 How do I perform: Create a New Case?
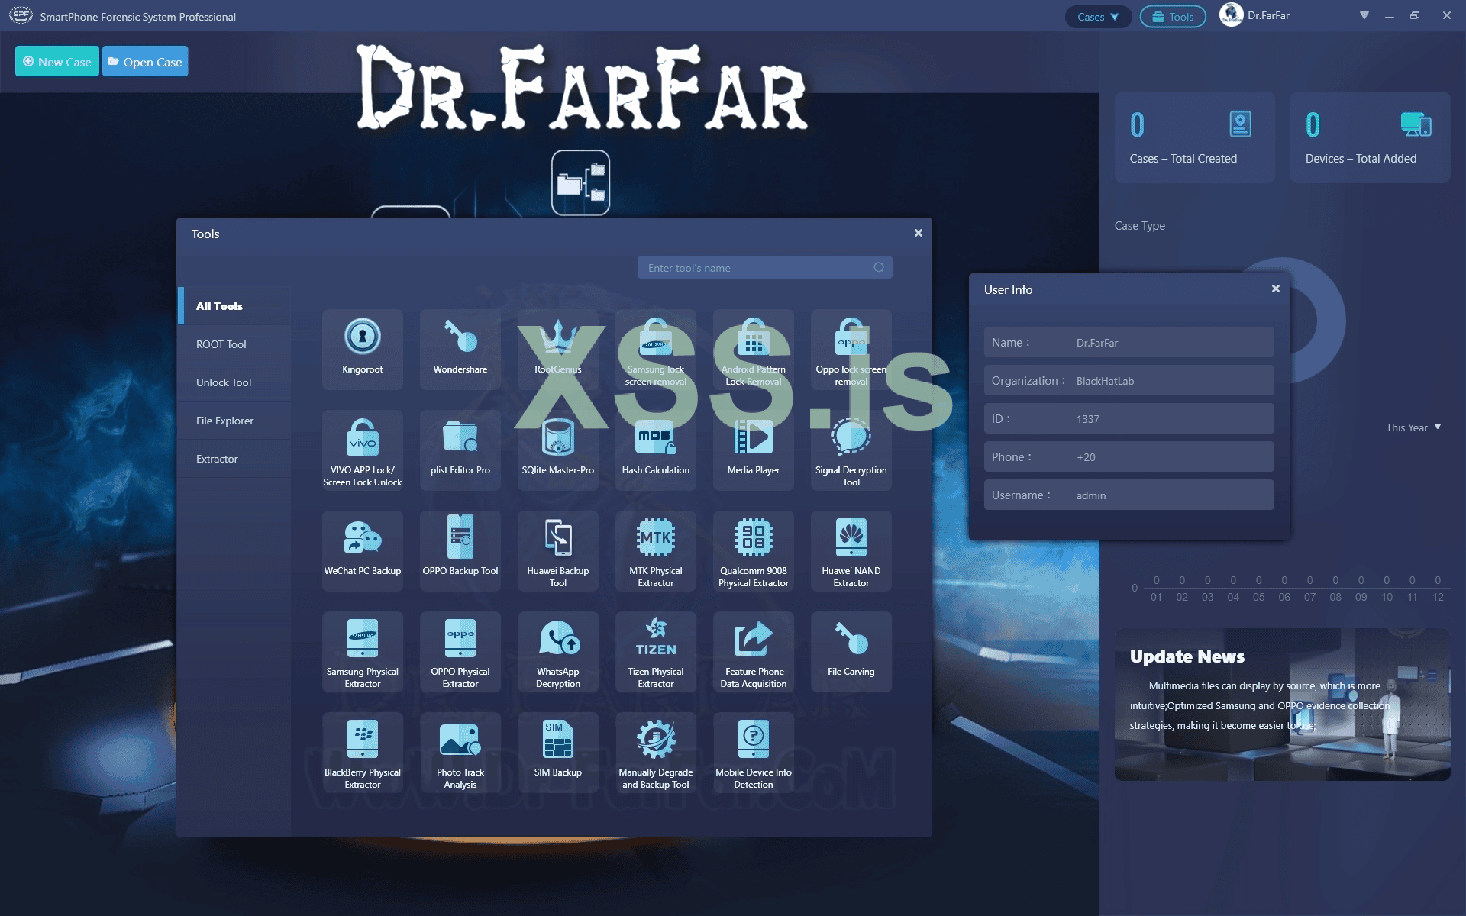point(57,61)
